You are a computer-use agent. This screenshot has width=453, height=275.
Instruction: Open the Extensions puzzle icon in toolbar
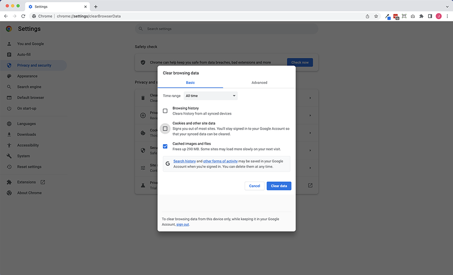(421, 16)
